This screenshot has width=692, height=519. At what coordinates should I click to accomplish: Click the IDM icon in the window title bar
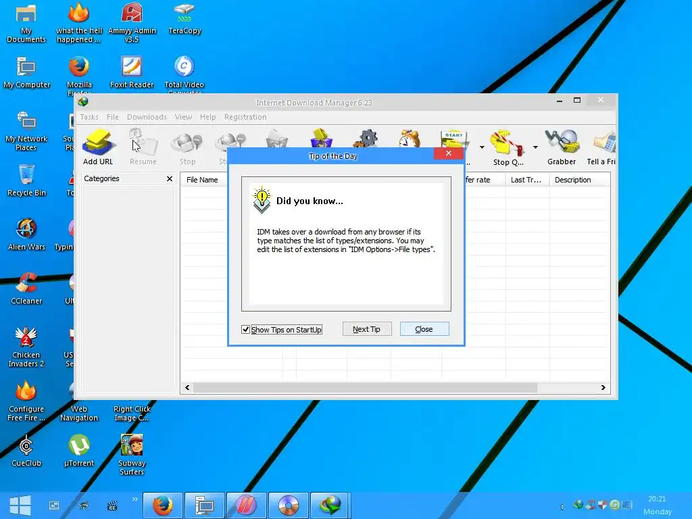83,102
